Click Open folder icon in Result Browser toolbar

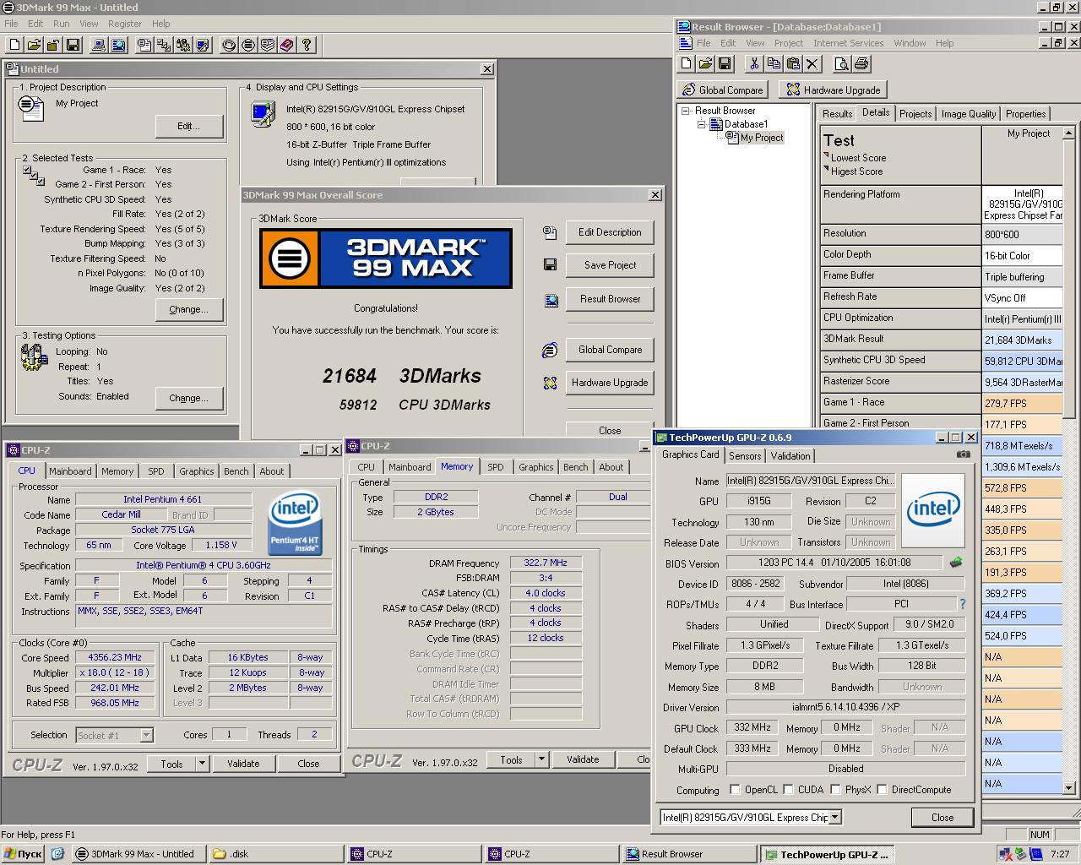pos(705,63)
